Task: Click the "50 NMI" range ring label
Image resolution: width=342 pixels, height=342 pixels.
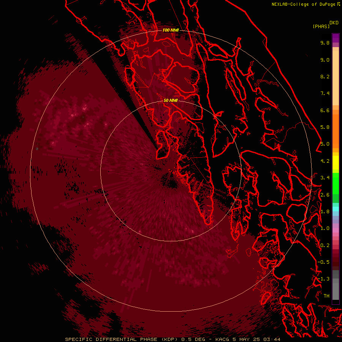Action: pyautogui.click(x=171, y=100)
